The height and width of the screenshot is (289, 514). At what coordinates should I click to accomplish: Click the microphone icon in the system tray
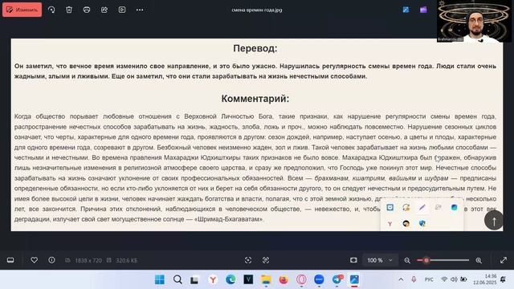[x=414, y=279]
